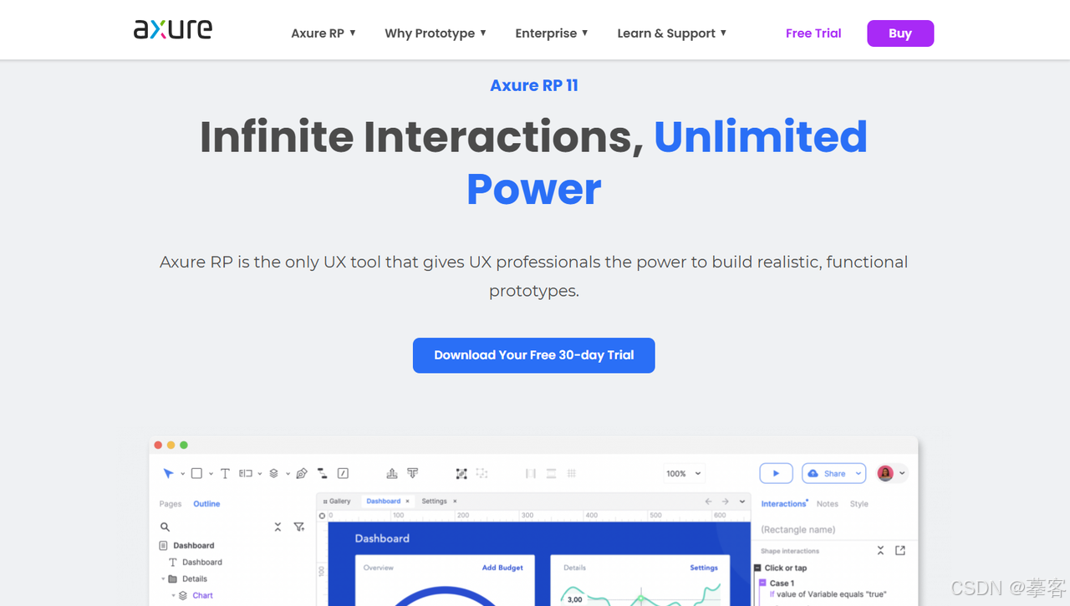1070x606 pixels.
Task: Switch to the Style tab
Action: coord(859,504)
